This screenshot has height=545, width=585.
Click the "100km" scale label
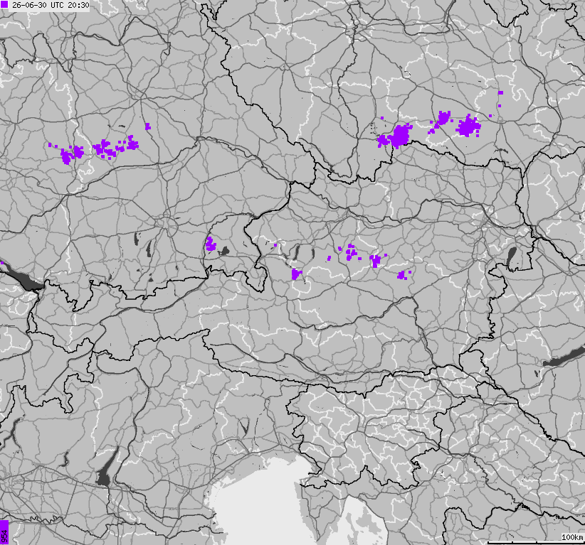coord(572,536)
